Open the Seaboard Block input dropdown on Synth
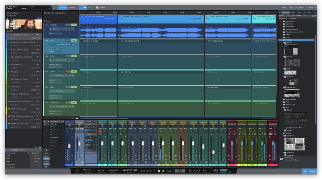 tap(55, 49)
